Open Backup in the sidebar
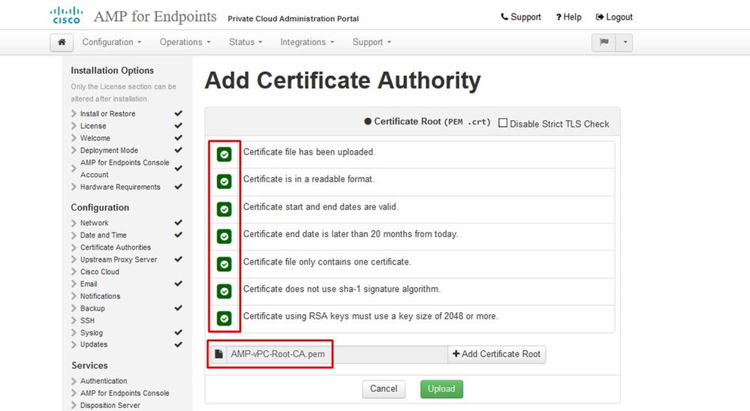This screenshot has width=750, height=411. (92, 308)
